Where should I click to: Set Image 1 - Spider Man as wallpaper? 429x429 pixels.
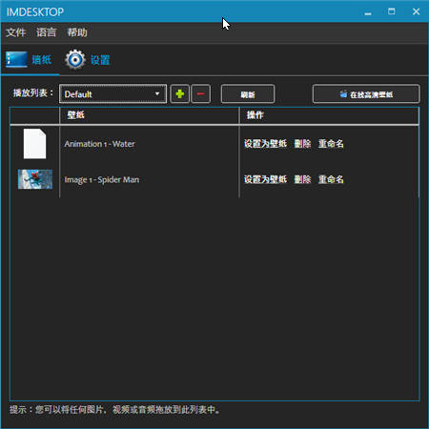[x=265, y=179]
